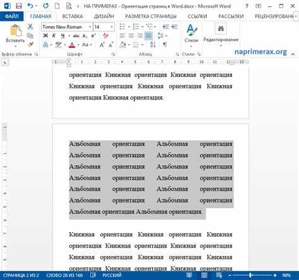Viewport: 299px width, 280px height.
Task: Save document with floppy disk icon
Action: pos(19,6)
